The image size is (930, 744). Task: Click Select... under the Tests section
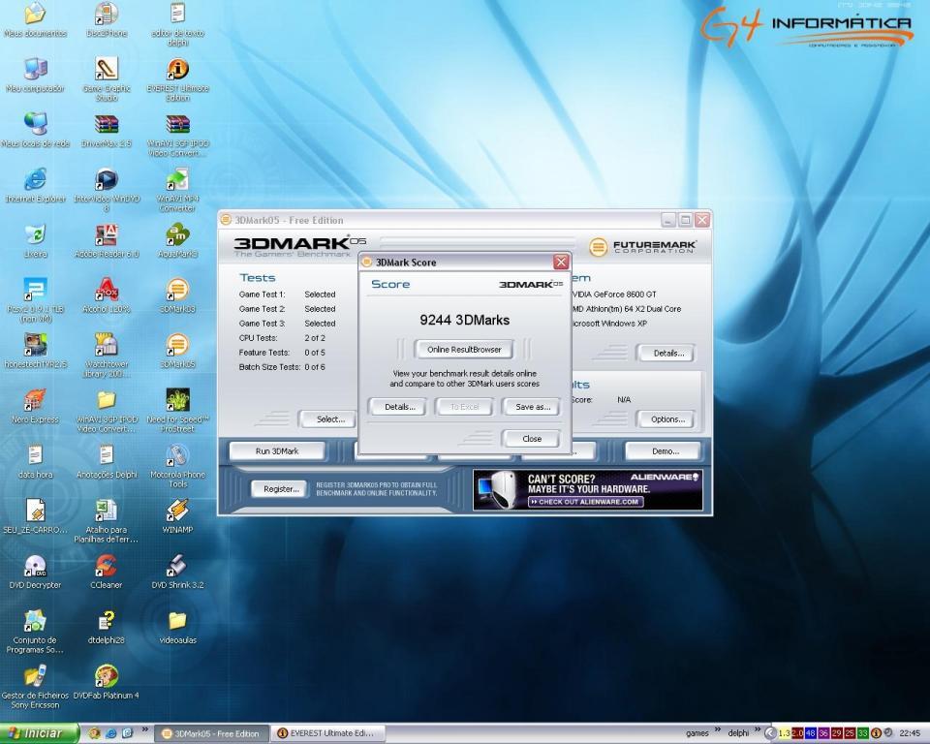coord(329,419)
